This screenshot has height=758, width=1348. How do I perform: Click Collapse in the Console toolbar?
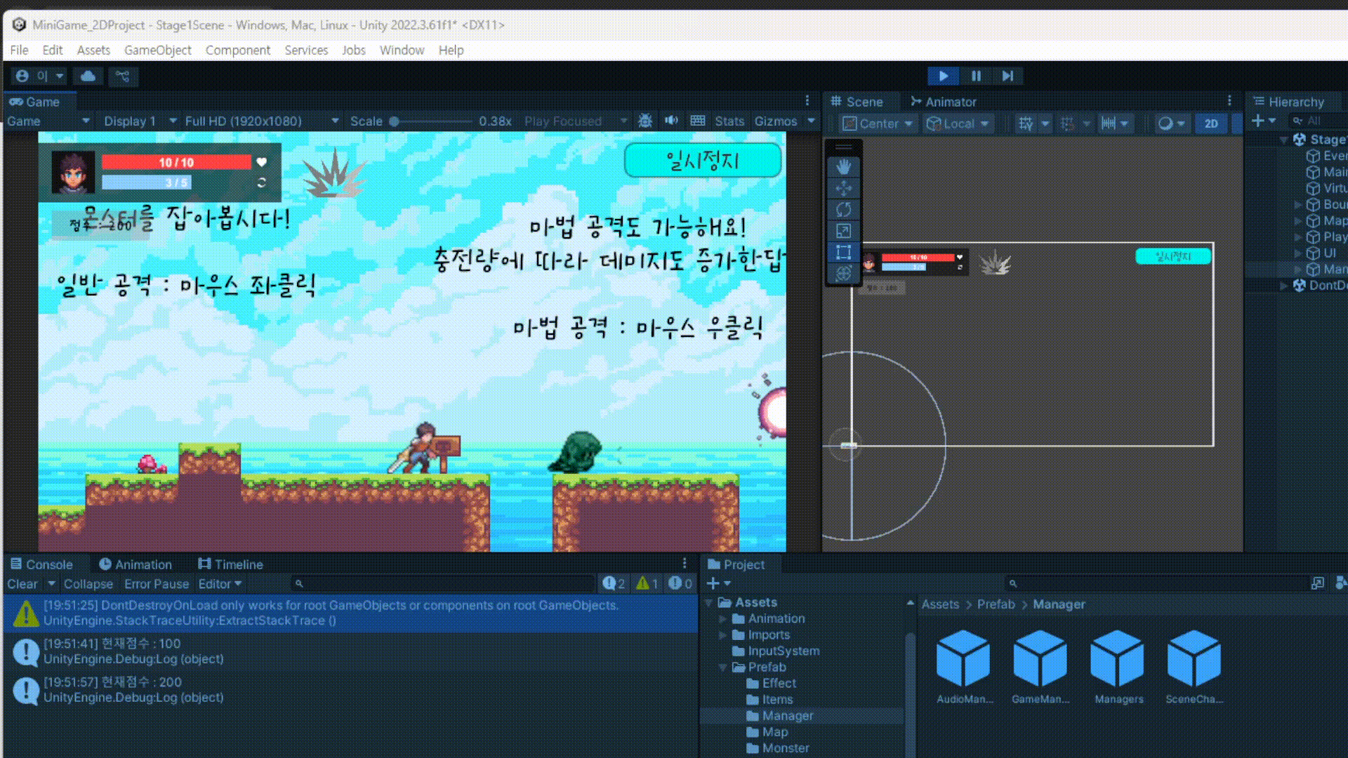point(88,584)
